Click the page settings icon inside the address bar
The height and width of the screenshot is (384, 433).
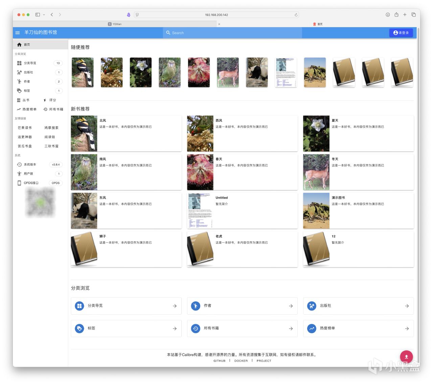point(137,15)
